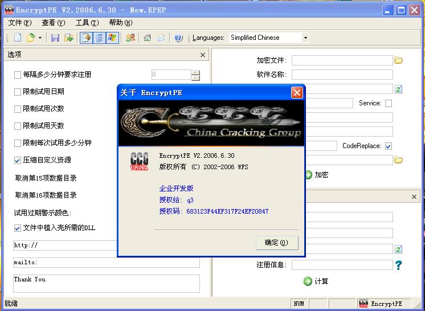Maximize the EncryptPE window
The width and height of the screenshot is (425, 311).
(x=401, y=10)
